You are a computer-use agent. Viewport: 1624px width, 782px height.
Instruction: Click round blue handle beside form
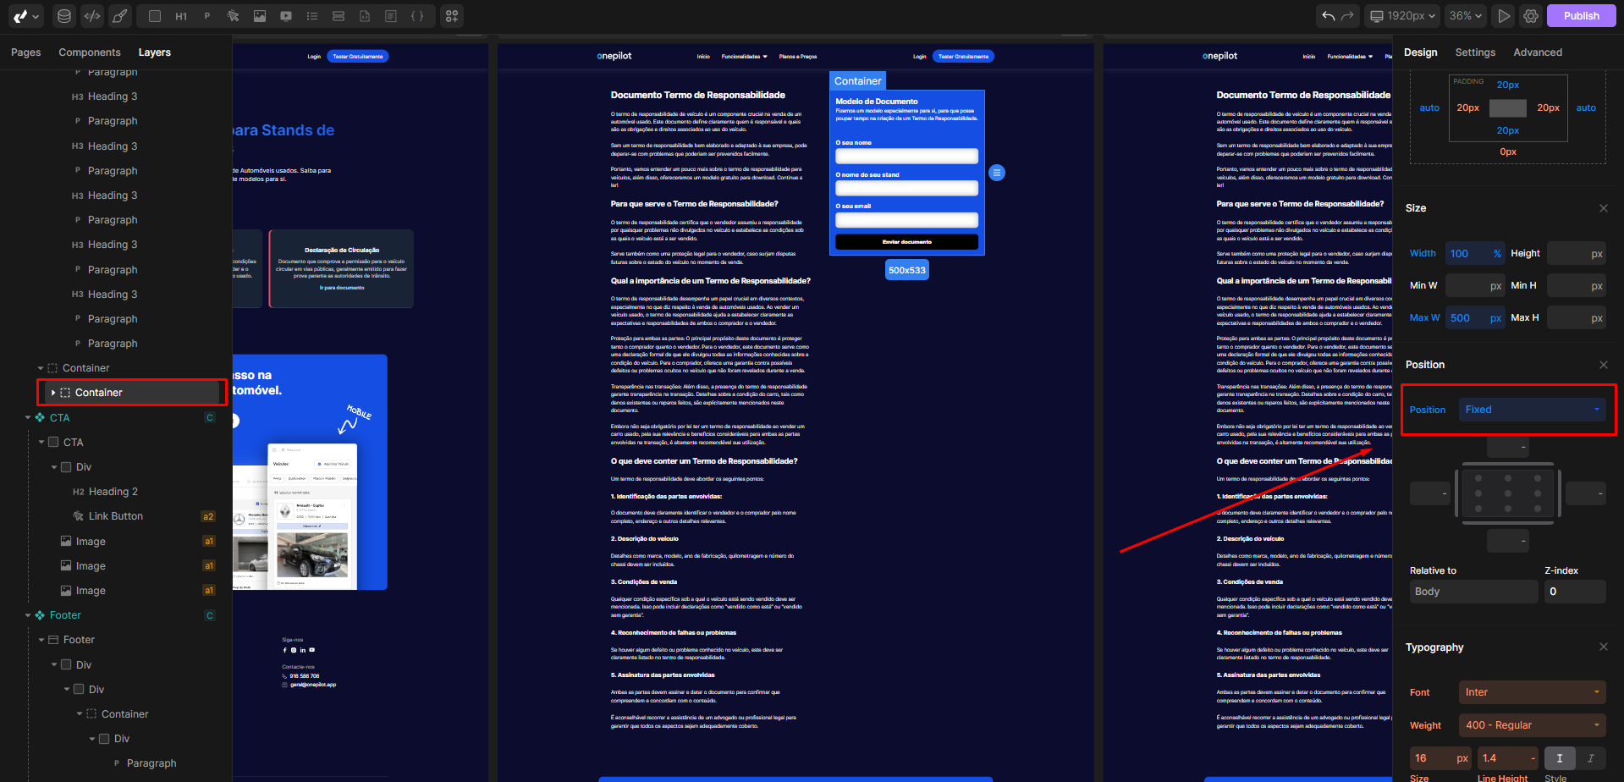coord(997,173)
